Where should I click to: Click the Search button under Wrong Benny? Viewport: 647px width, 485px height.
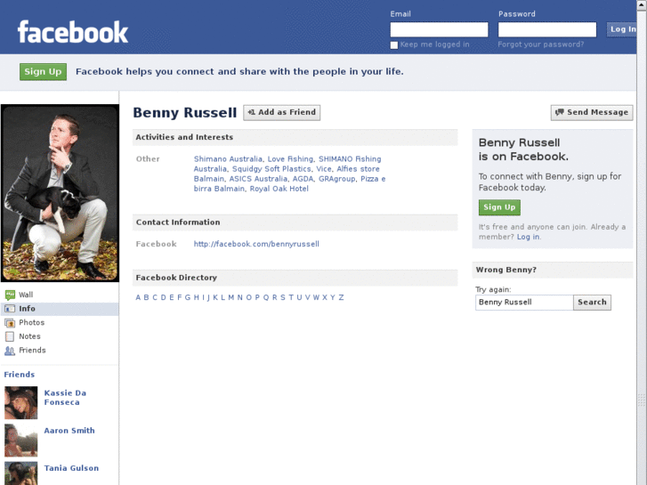[x=592, y=303]
